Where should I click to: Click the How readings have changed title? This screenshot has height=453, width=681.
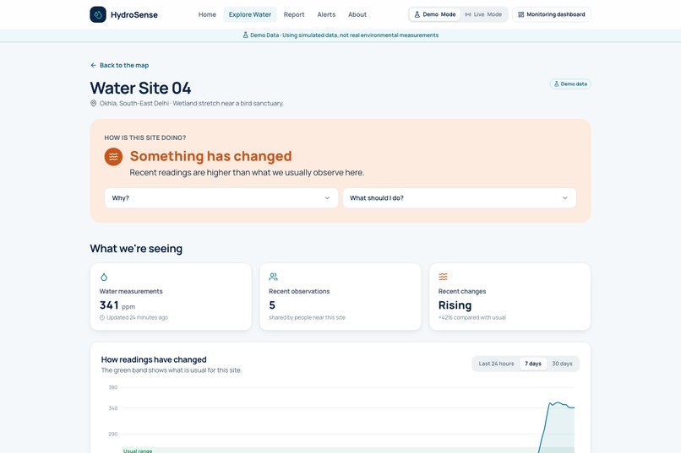(154, 359)
